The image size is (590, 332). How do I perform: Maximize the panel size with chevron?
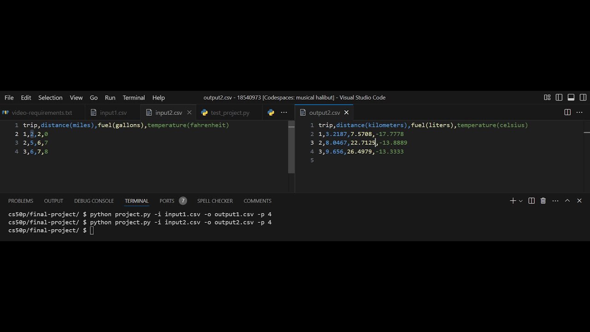(x=567, y=201)
